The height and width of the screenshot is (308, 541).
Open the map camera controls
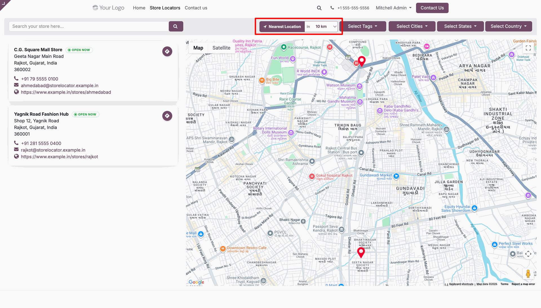pos(528,254)
